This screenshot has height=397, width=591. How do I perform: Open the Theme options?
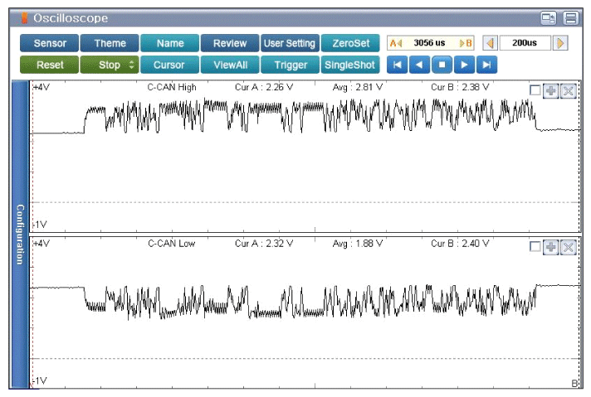[110, 43]
